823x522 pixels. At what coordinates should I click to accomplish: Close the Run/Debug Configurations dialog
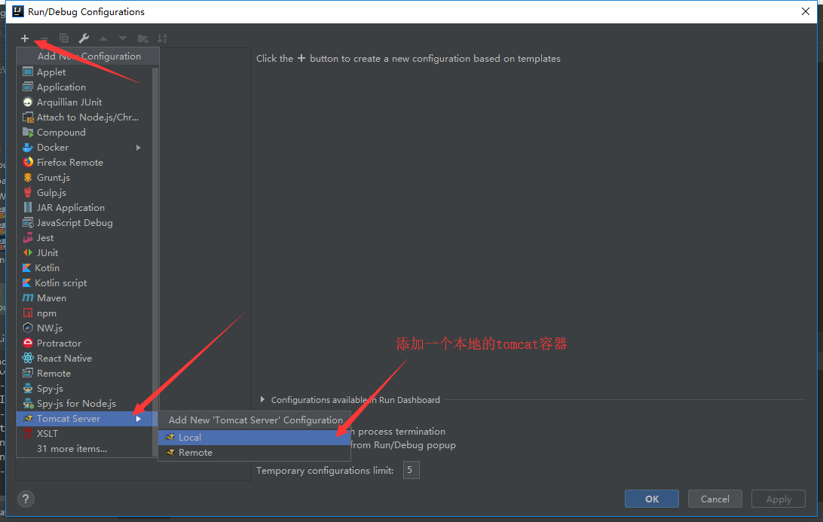[806, 11]
